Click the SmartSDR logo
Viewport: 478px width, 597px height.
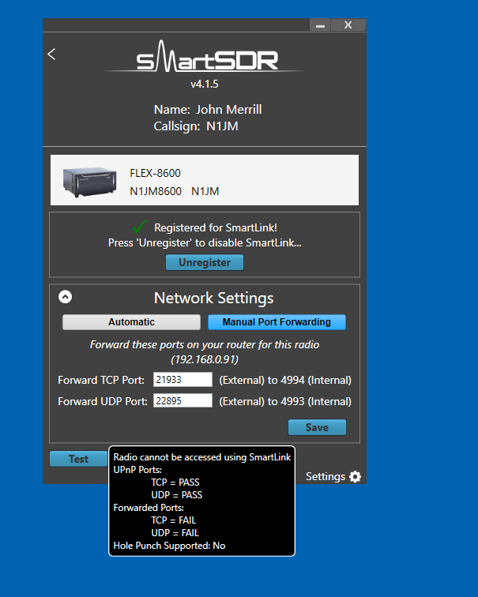point(205,56)
